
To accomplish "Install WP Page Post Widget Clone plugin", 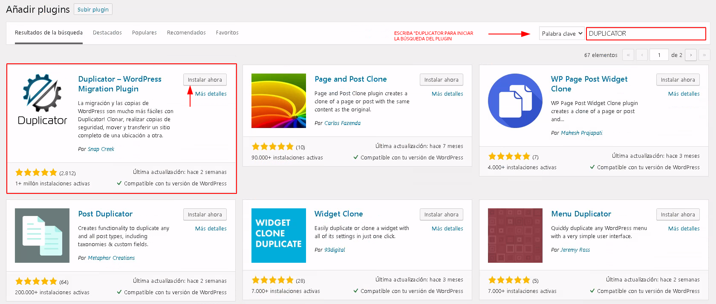I will (678, 80).
